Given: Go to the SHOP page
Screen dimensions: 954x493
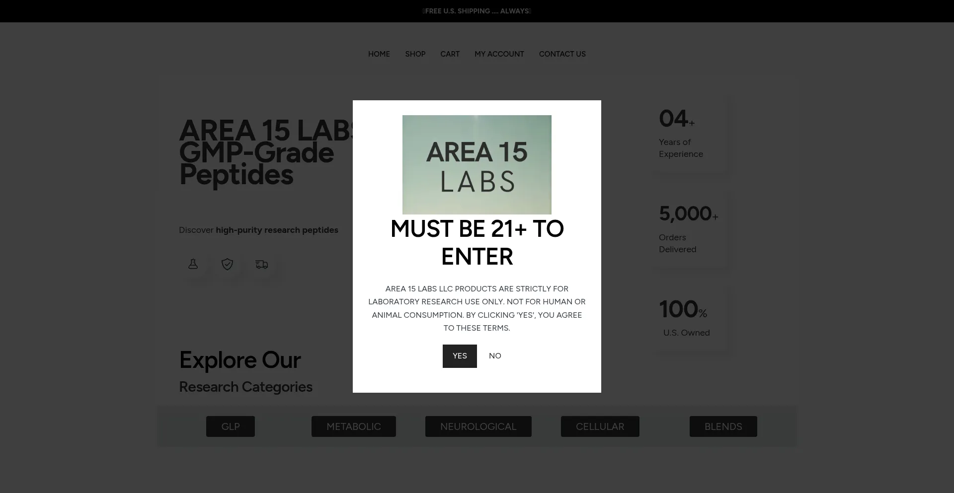Looking at the screenshot, I should pos(415,54).
